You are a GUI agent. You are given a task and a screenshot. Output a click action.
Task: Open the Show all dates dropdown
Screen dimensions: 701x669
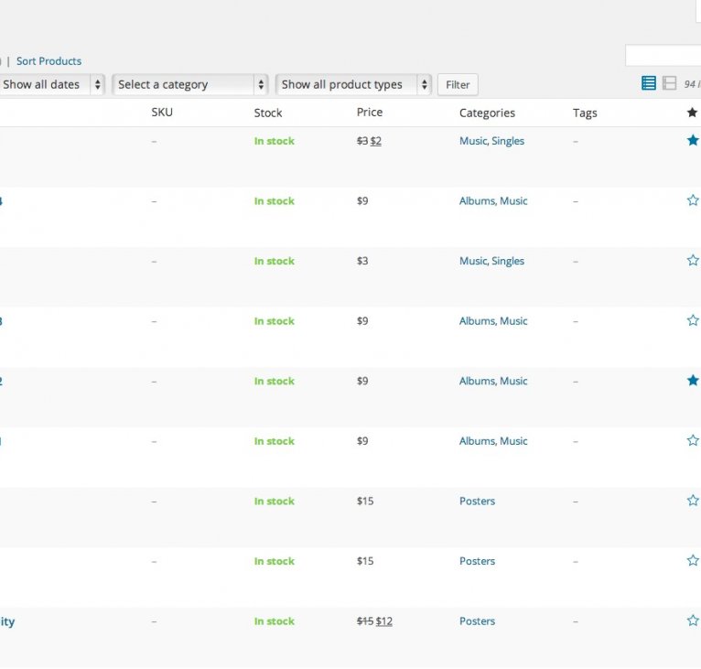click(51, 84)
